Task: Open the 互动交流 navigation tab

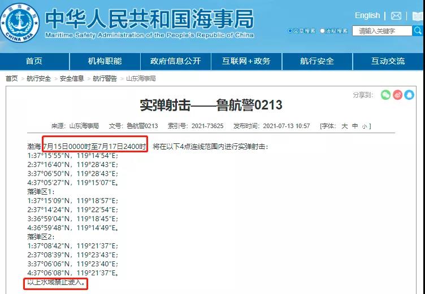Action: [388, 61]
